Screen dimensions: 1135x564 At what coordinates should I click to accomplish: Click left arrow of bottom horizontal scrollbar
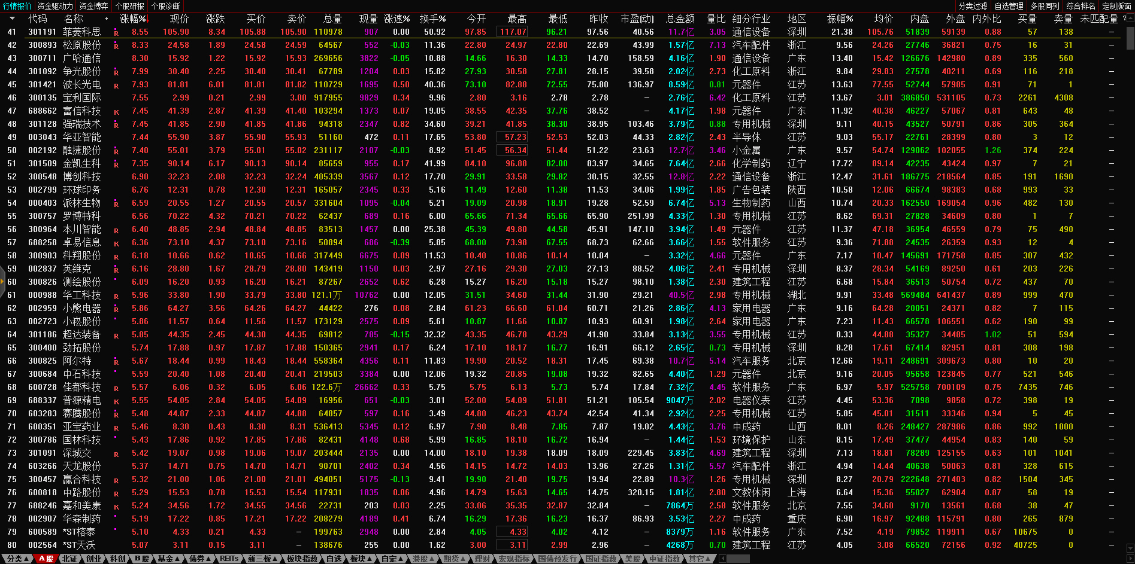[722, 559]
